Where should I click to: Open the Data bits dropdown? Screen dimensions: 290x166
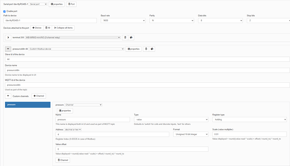[220, 21]
